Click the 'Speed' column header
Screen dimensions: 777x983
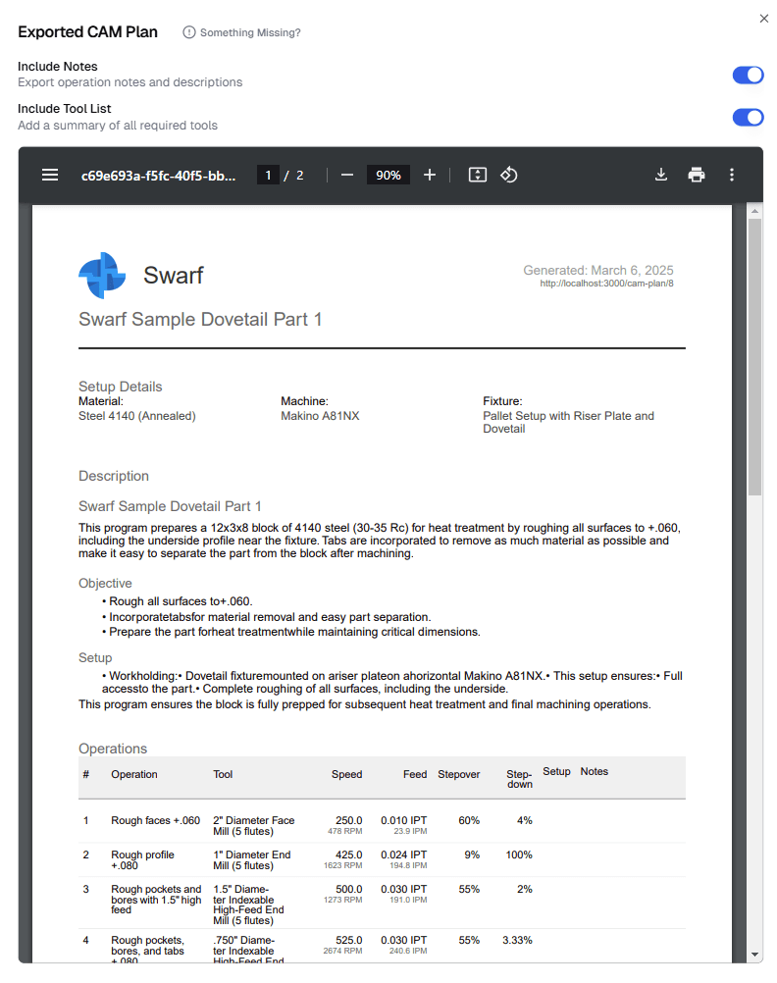coord(346,774)
